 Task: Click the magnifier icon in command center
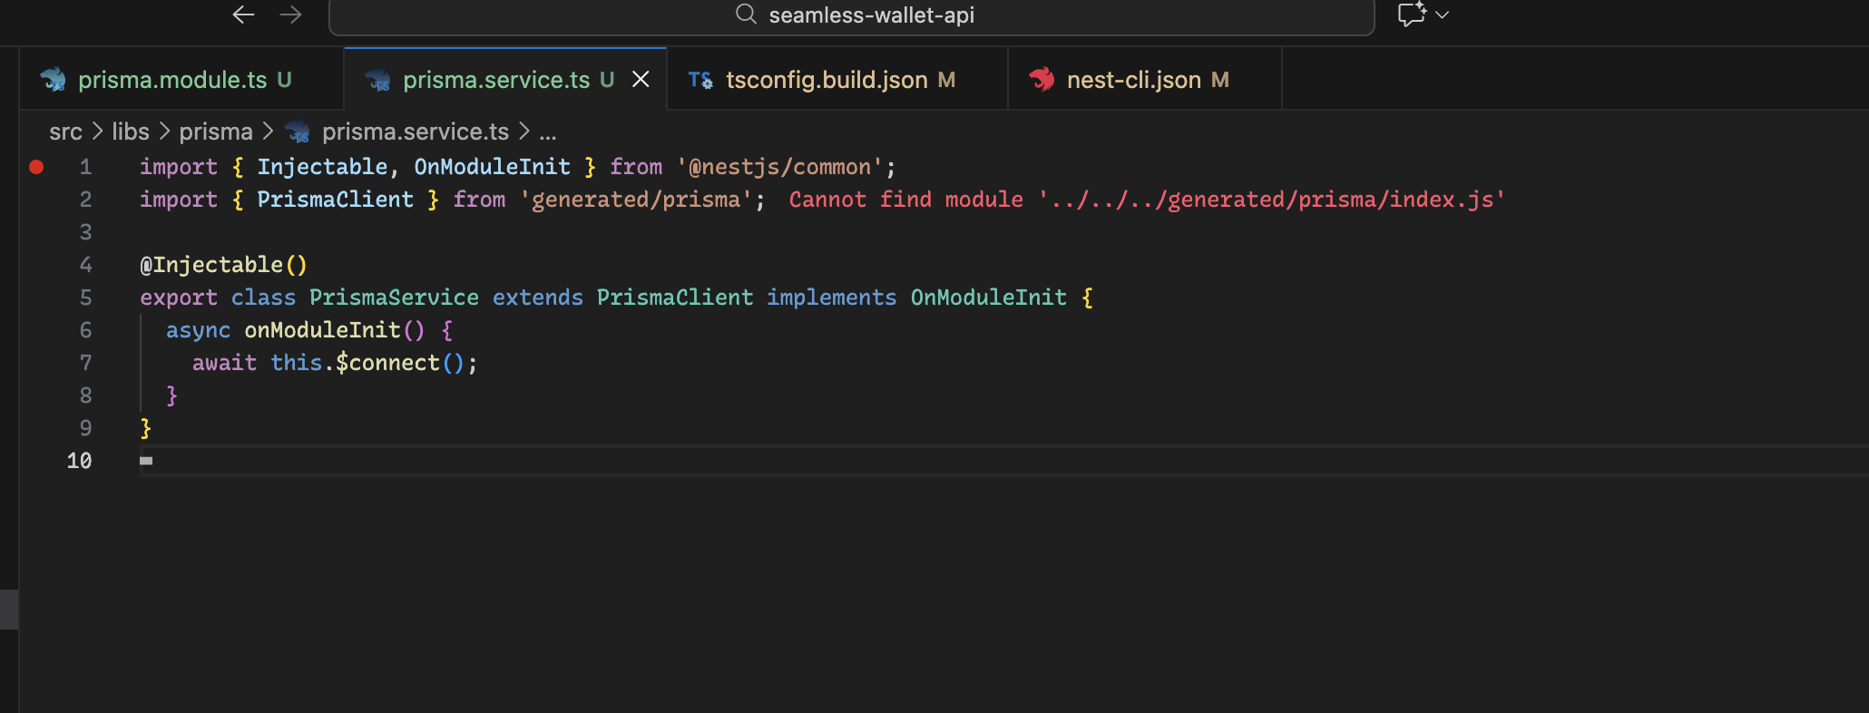click(746, 15)
